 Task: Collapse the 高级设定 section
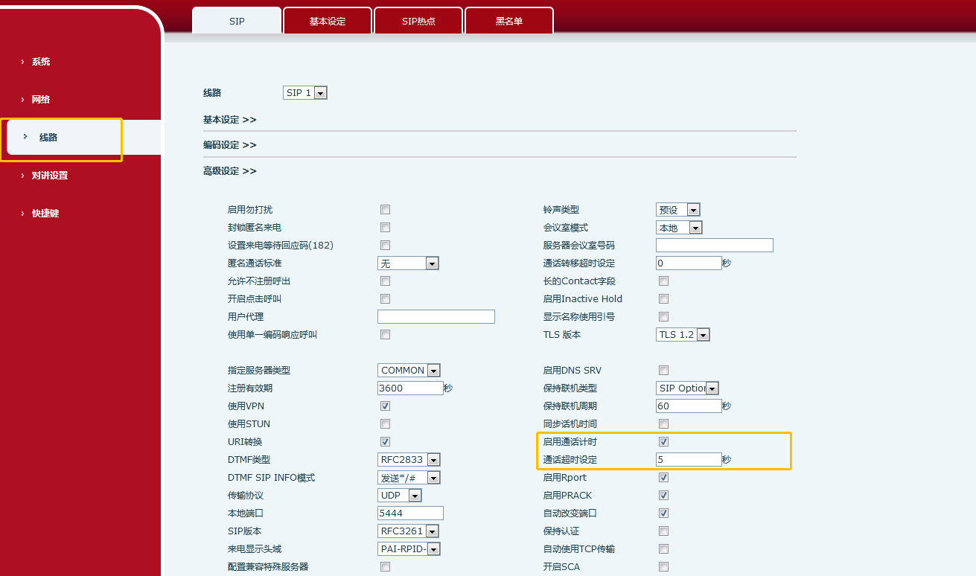[x=230, y=171]
